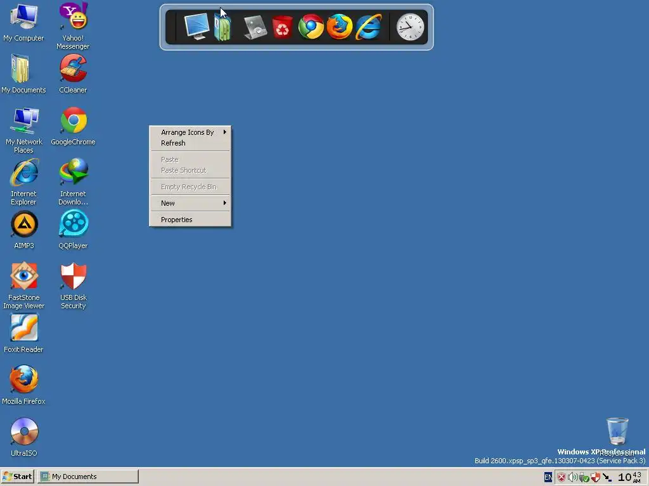Click the grayed Paste context menu entry
Viewport: 649px width, 486px height.
[190, 159]
